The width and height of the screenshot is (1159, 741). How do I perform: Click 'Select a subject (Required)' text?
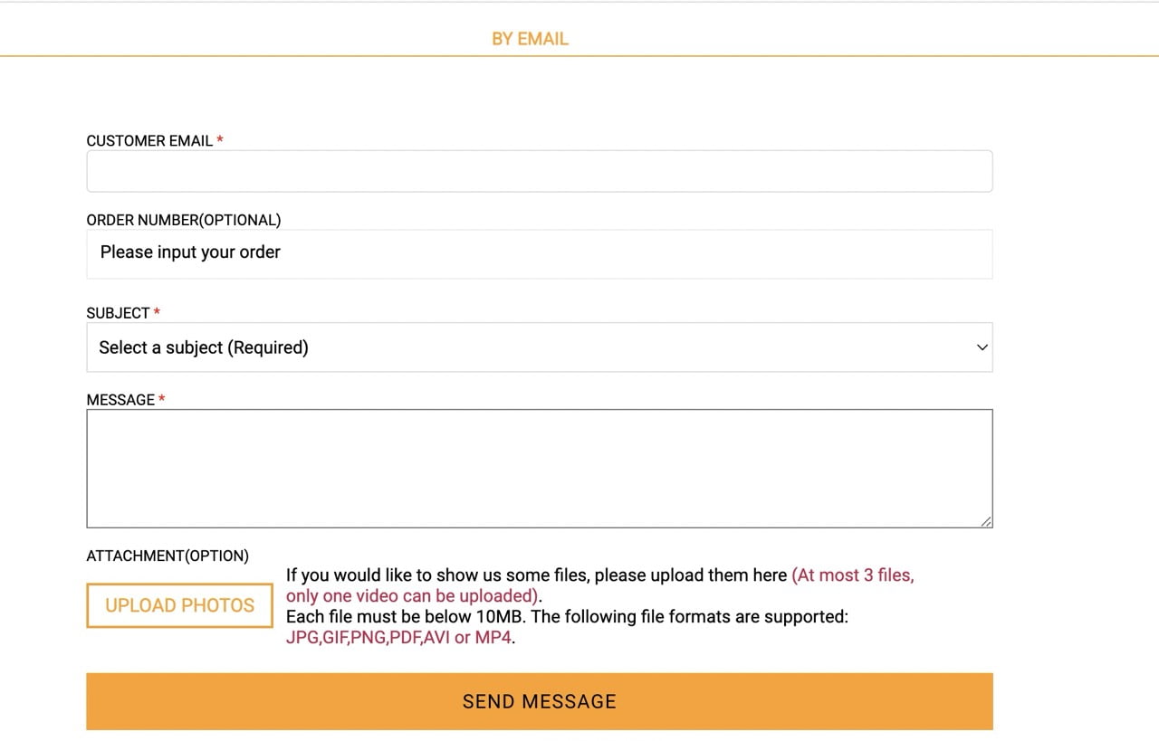(x=202, y=347)
